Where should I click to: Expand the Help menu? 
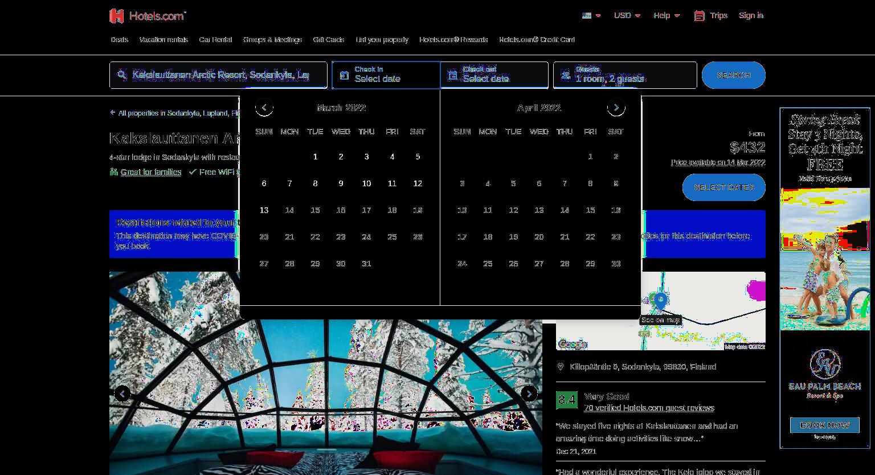tap(667, 15)
